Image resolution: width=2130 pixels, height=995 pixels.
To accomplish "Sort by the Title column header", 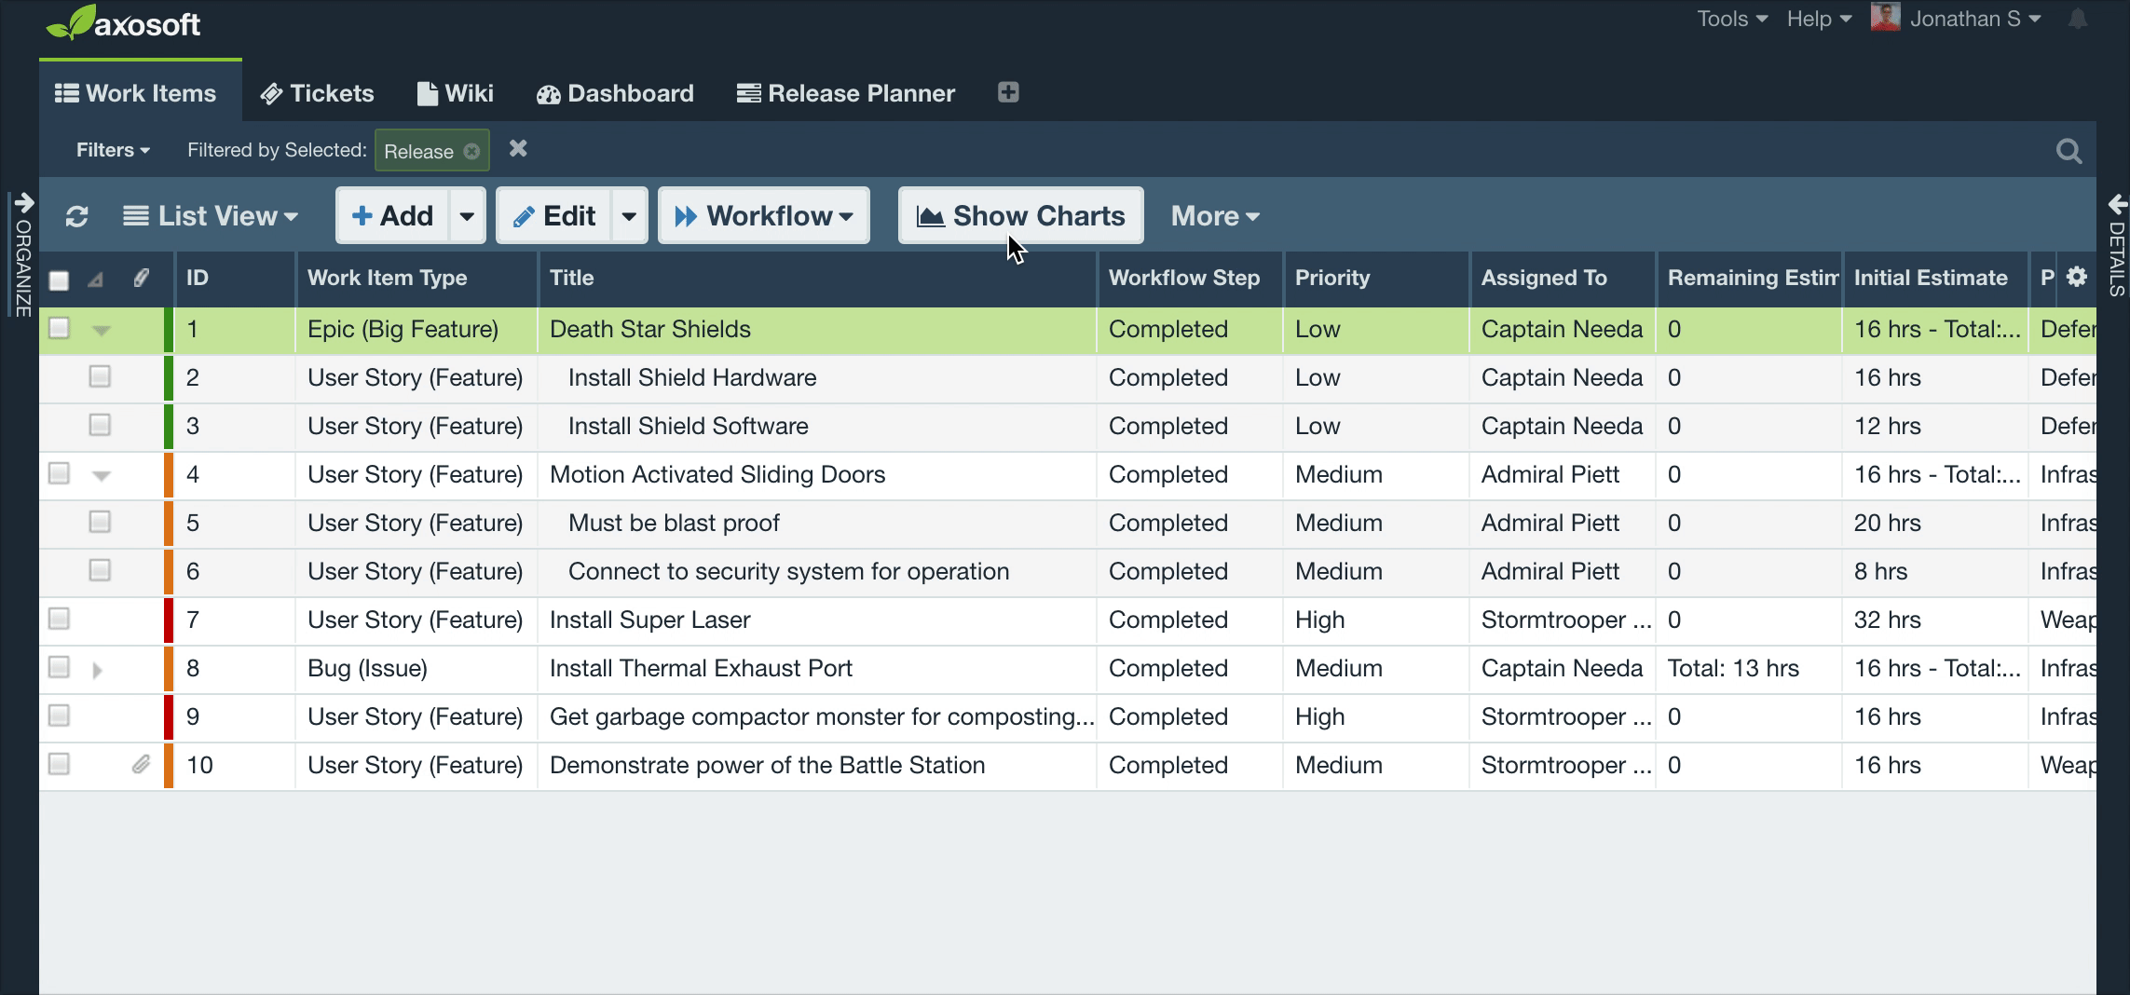I will 817,278.
